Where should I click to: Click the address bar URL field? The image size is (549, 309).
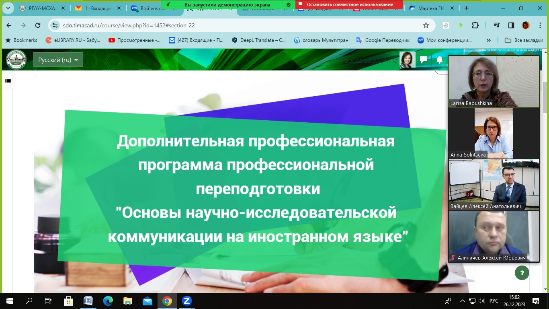point(241,25)
